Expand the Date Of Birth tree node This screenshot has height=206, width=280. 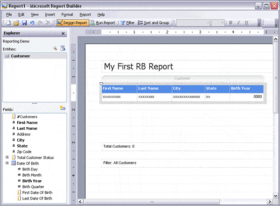point(7,163)
